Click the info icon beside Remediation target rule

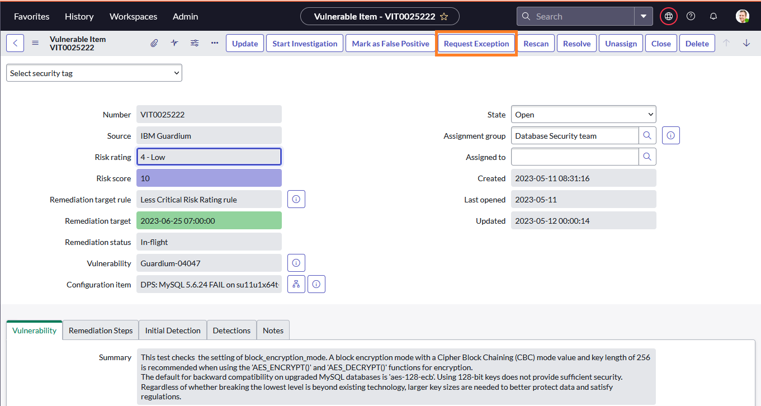click(x=296, y=199)
